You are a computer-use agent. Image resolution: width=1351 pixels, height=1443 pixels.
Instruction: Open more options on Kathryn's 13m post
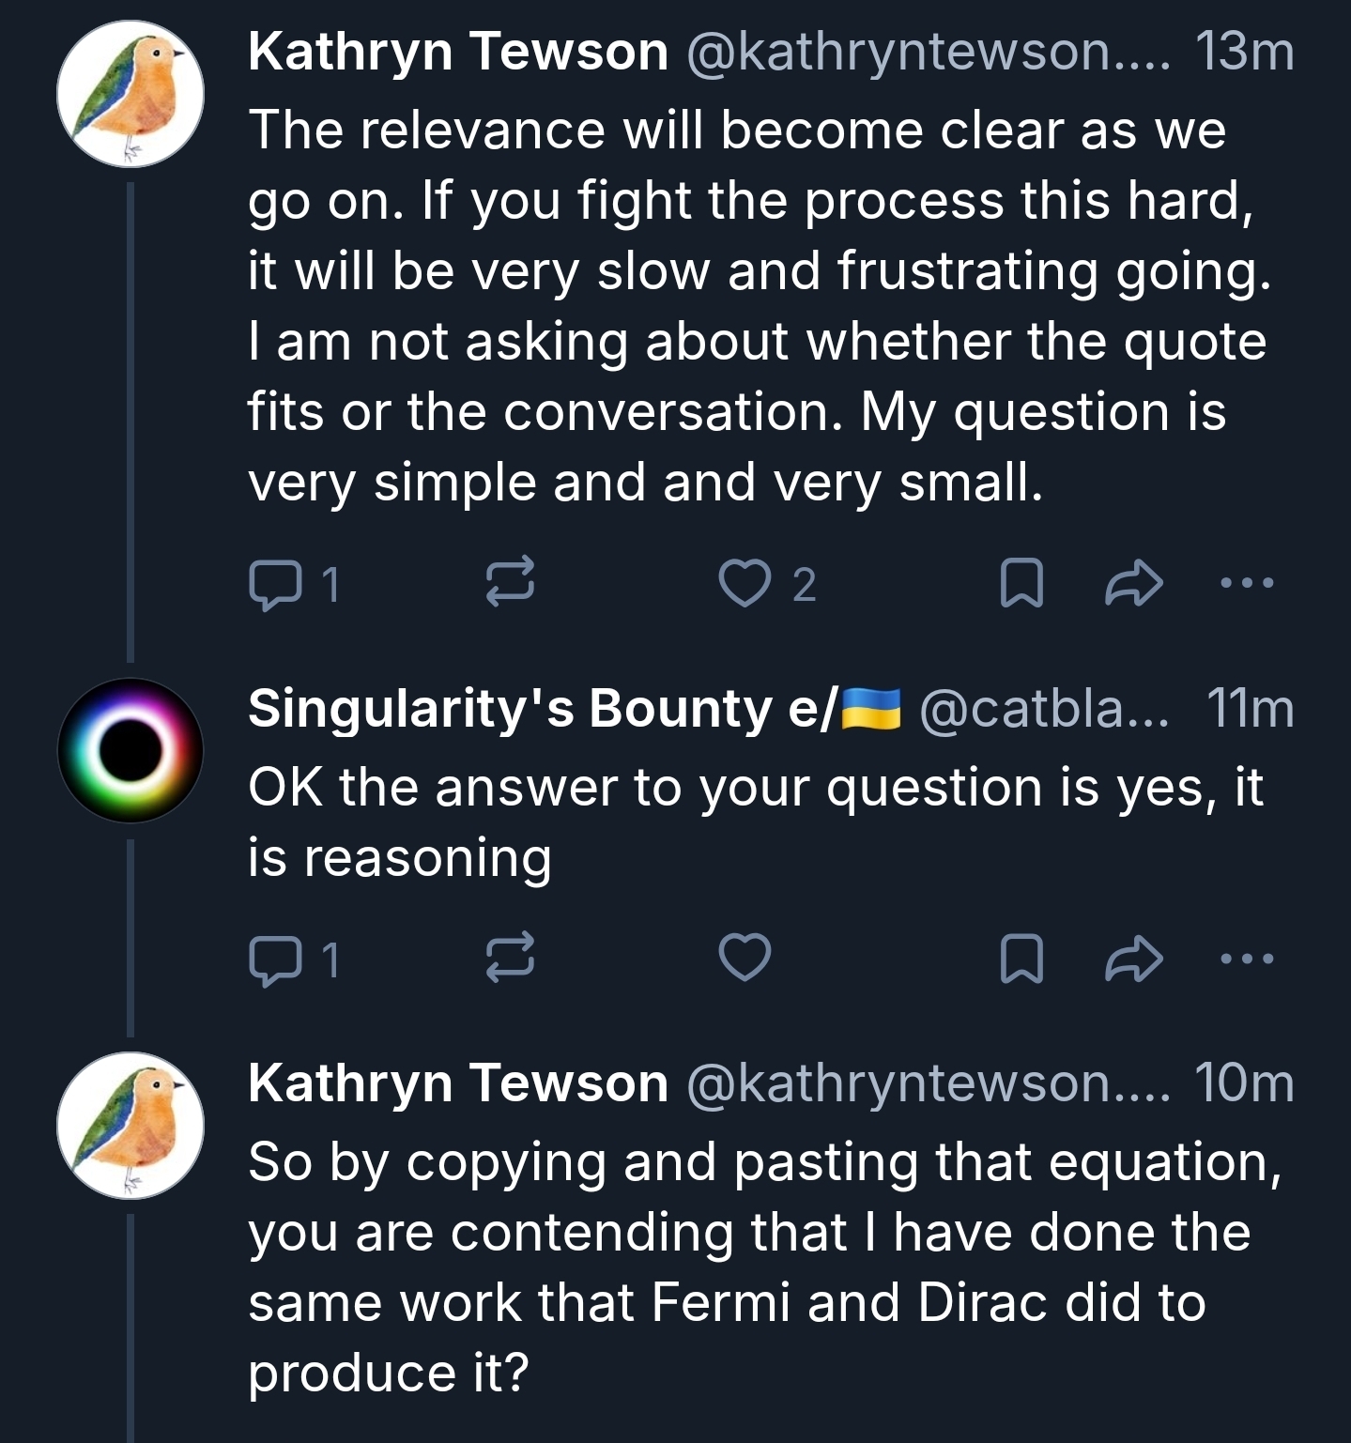(x=1247, y=583)
